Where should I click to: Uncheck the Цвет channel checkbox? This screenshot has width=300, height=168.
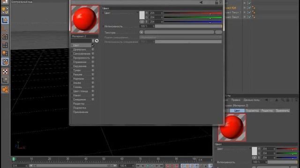[x=93, y=45]
